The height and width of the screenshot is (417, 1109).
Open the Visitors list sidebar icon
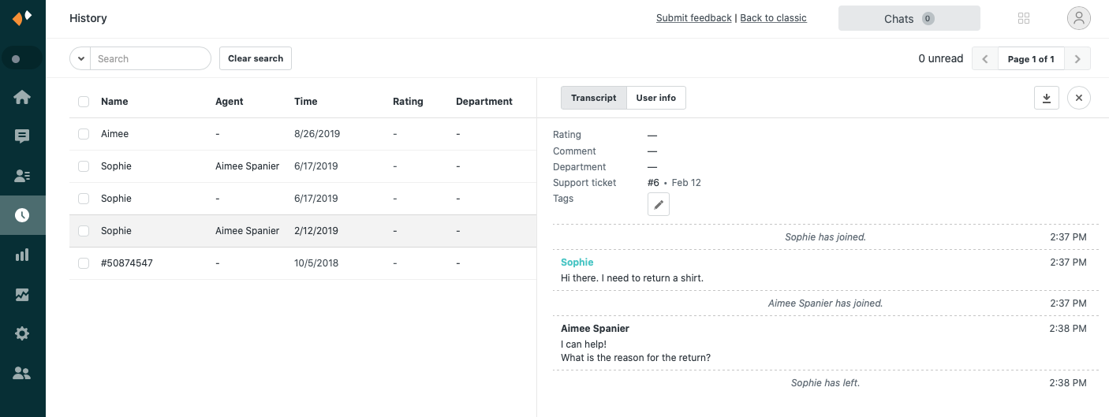(22, 176)
